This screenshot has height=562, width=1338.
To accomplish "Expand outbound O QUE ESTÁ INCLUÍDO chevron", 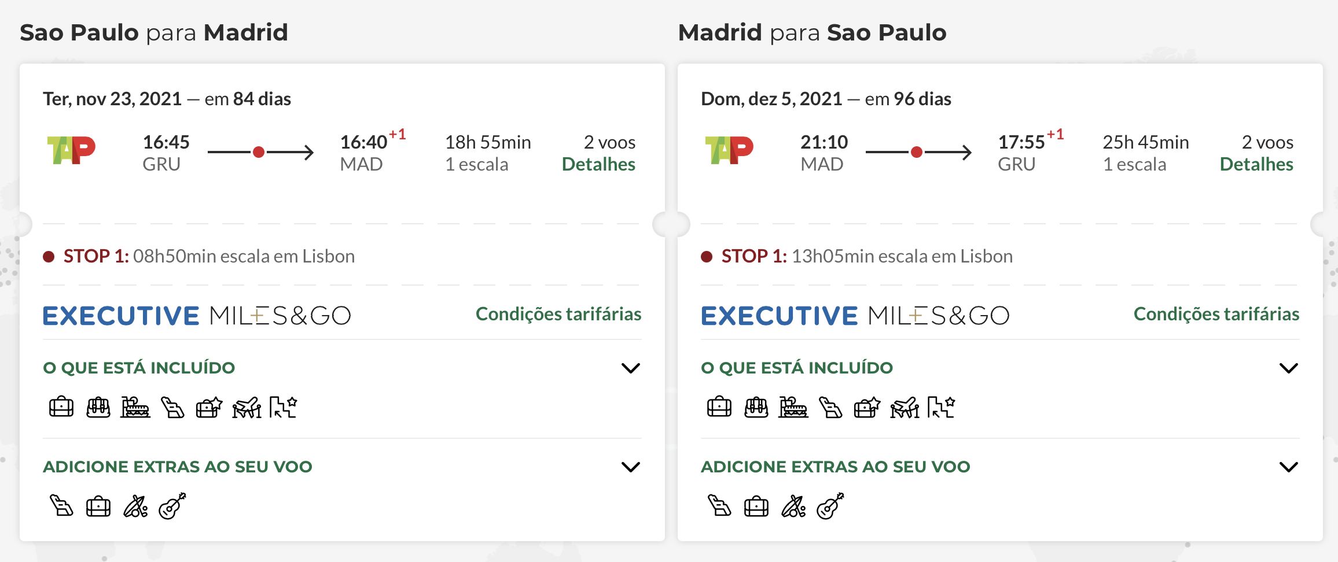I will pyautogui.click(x=631, y=368).
